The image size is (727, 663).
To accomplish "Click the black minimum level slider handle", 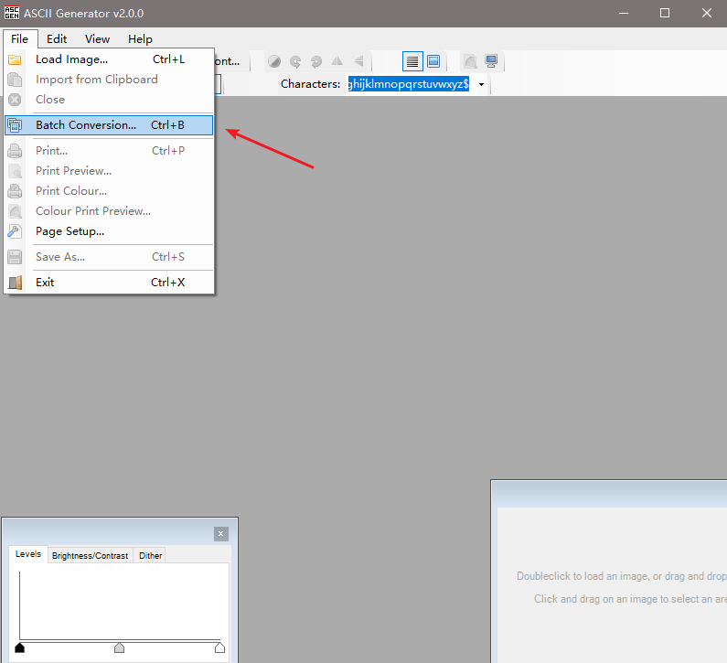I will pyautogui.click(x=19, y=647).
